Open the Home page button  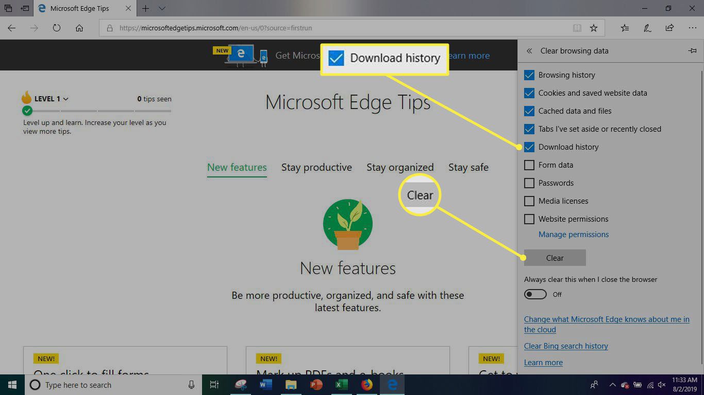coord(79,28)
